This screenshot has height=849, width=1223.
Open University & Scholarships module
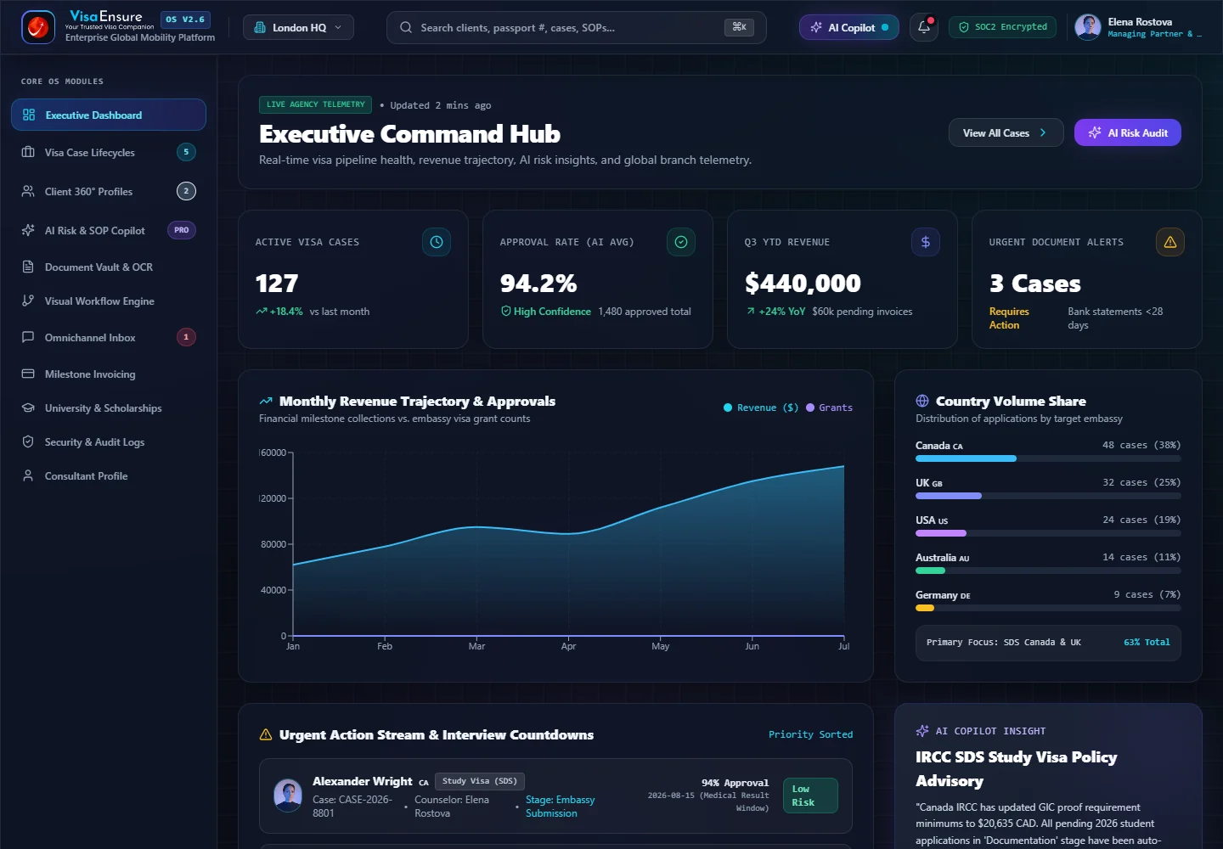tap(109, 408)
